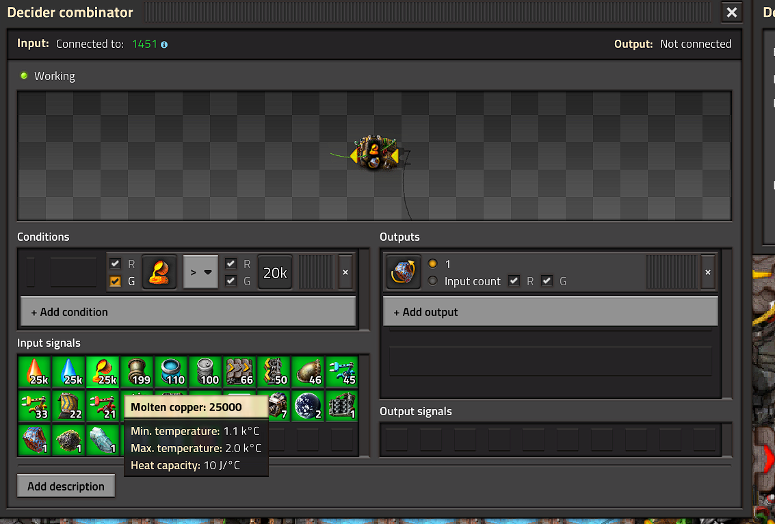
Task: Toggle red wire checkbox for output Input count
Action: pyautogui.click(x=514, y=281)
